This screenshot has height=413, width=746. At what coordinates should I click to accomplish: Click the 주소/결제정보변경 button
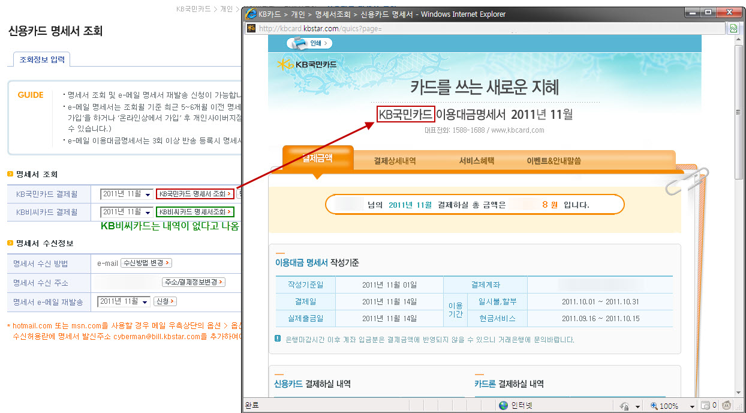193,282
